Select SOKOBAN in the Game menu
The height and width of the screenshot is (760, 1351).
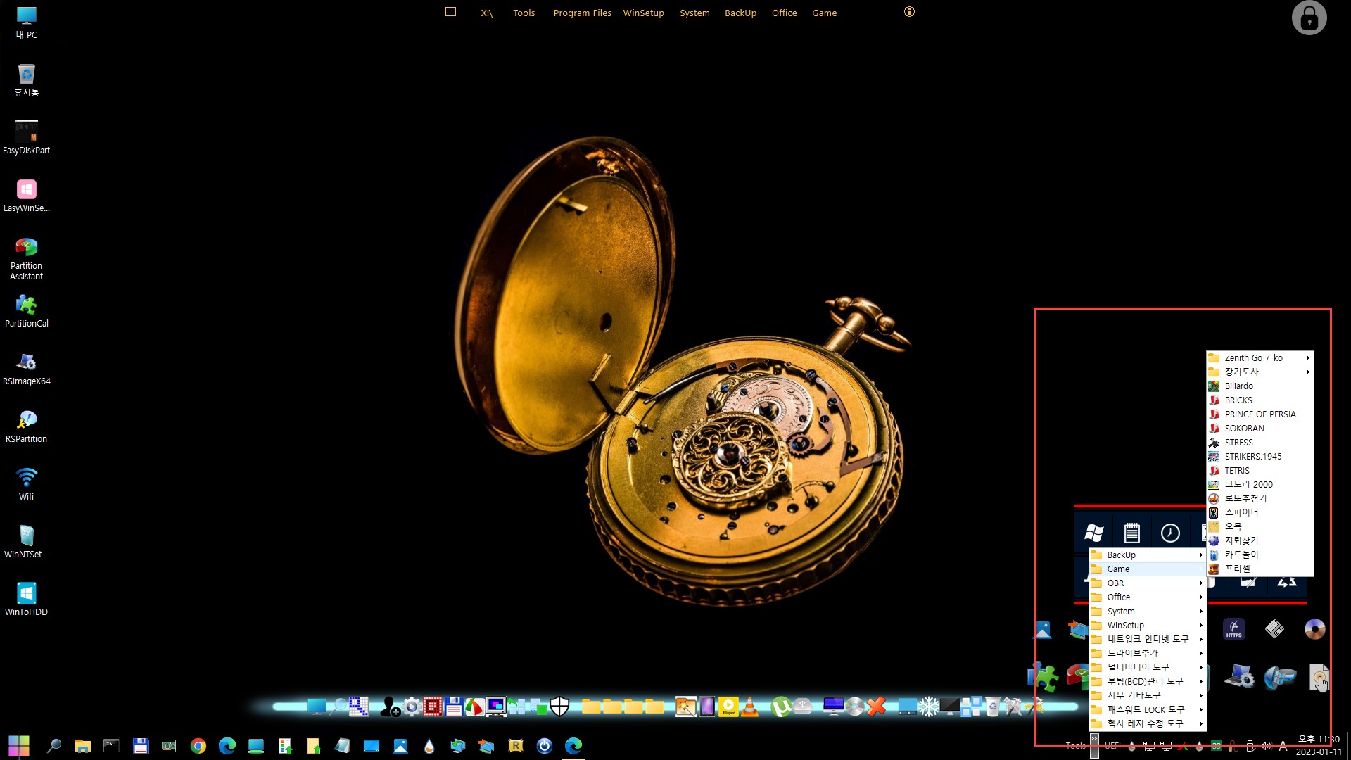coord(1260,428)
